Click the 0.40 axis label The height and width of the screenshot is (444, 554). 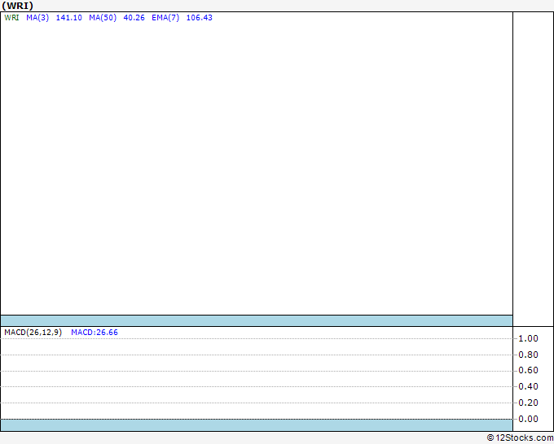point(528,386)
